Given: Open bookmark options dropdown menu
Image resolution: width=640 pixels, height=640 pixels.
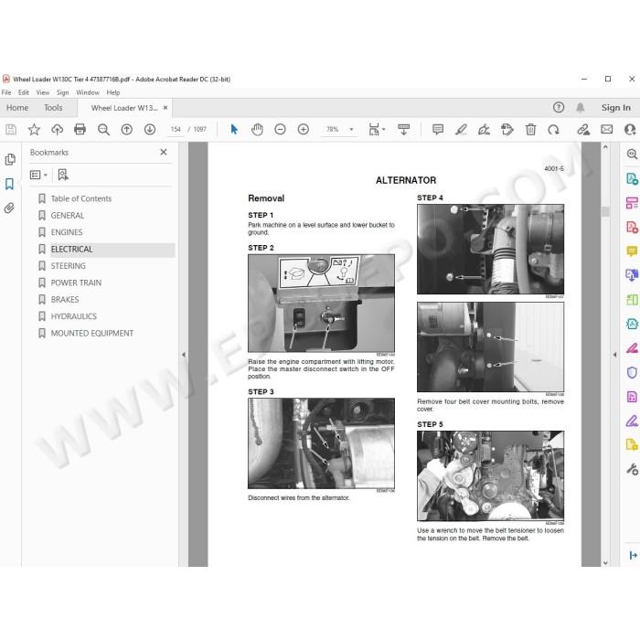Looking at the screenshot, I should 38,175.
